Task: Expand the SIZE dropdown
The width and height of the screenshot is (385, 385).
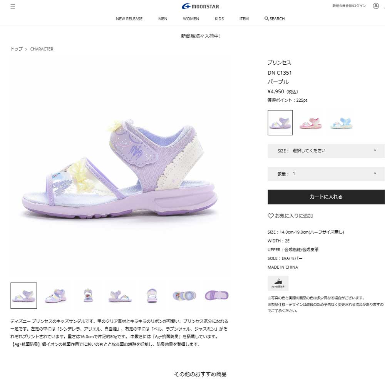Action: pos(326,151)
